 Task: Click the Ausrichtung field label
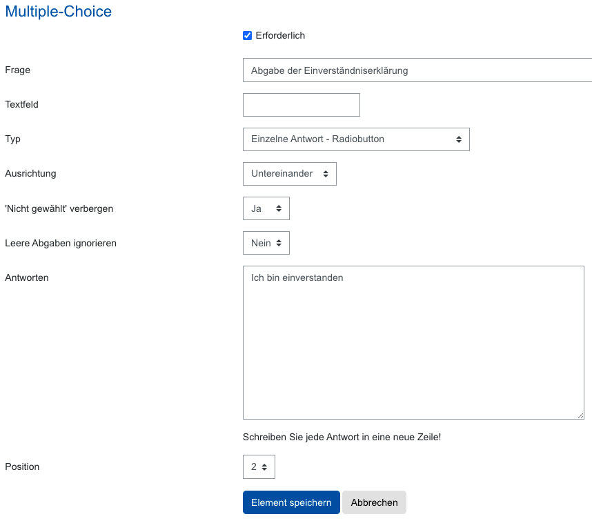[30, 173]
